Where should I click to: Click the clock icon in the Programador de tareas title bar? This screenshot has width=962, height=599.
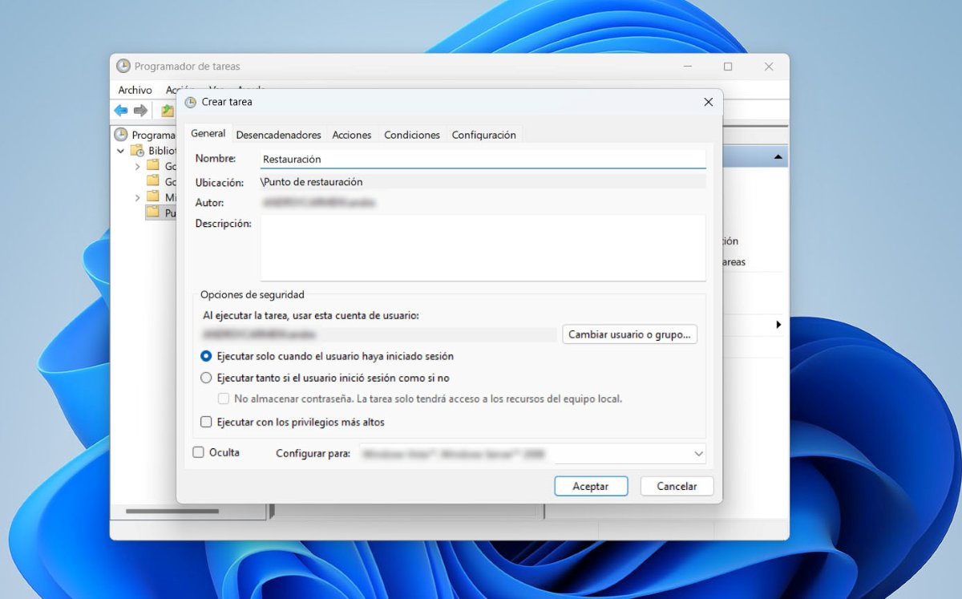pyautogui.click(x=123, y=67)
